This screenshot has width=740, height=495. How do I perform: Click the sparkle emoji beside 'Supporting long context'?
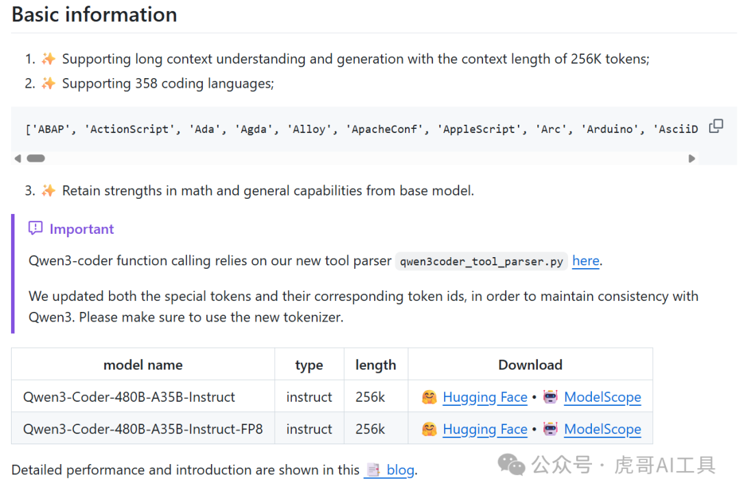[48, 58]
